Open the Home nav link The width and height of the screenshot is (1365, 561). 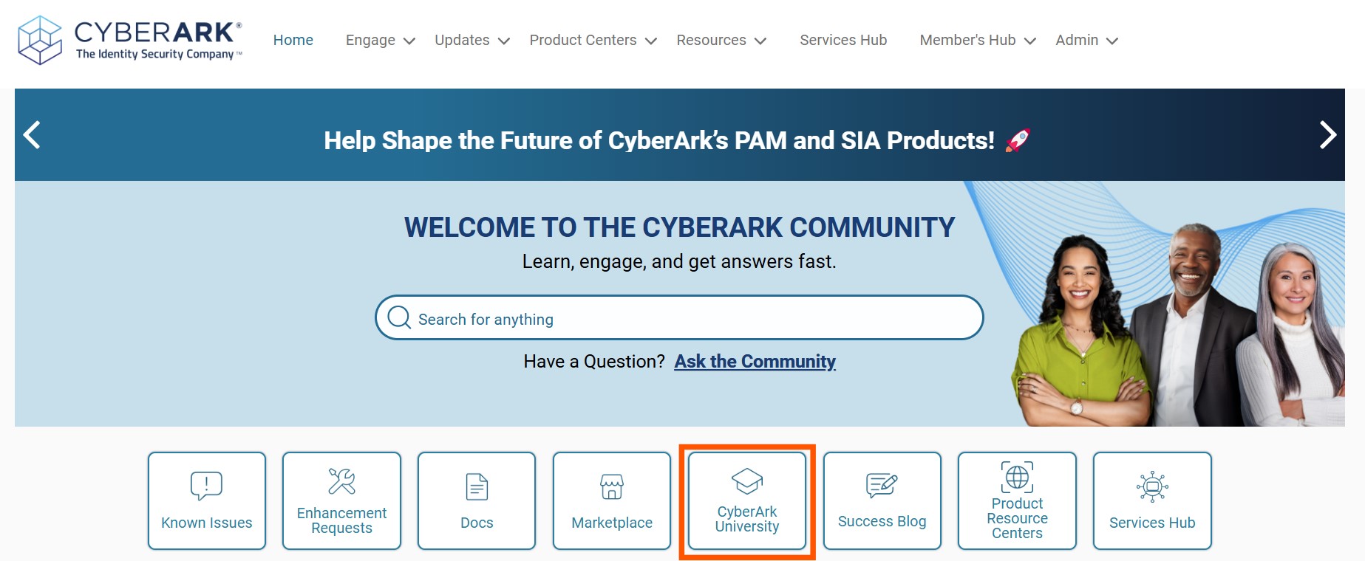pyautogui.click(x=293, y=40)
